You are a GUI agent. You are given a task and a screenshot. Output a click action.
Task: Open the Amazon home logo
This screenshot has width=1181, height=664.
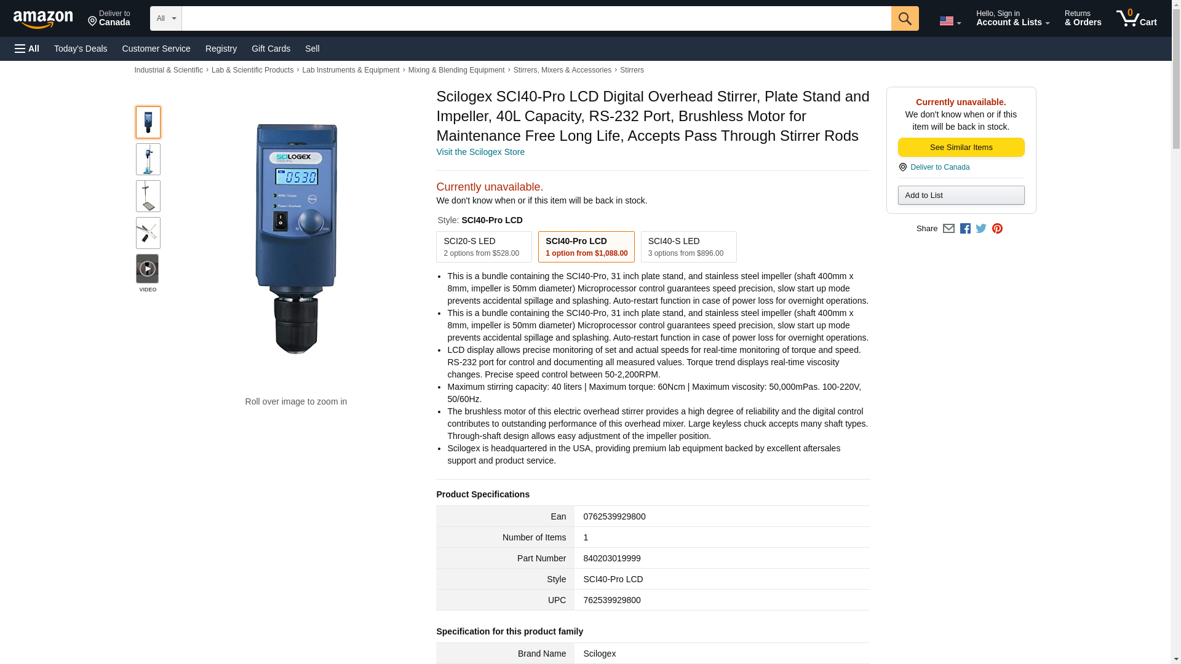point(43,19)
